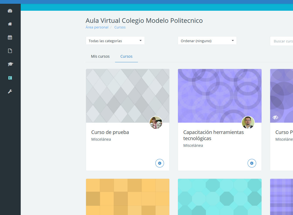Click Miscelánea under Capacitación herramientas tecnológicas
Image resolution: width=293 pixels, height=215 pixels.
coord(193,145)
